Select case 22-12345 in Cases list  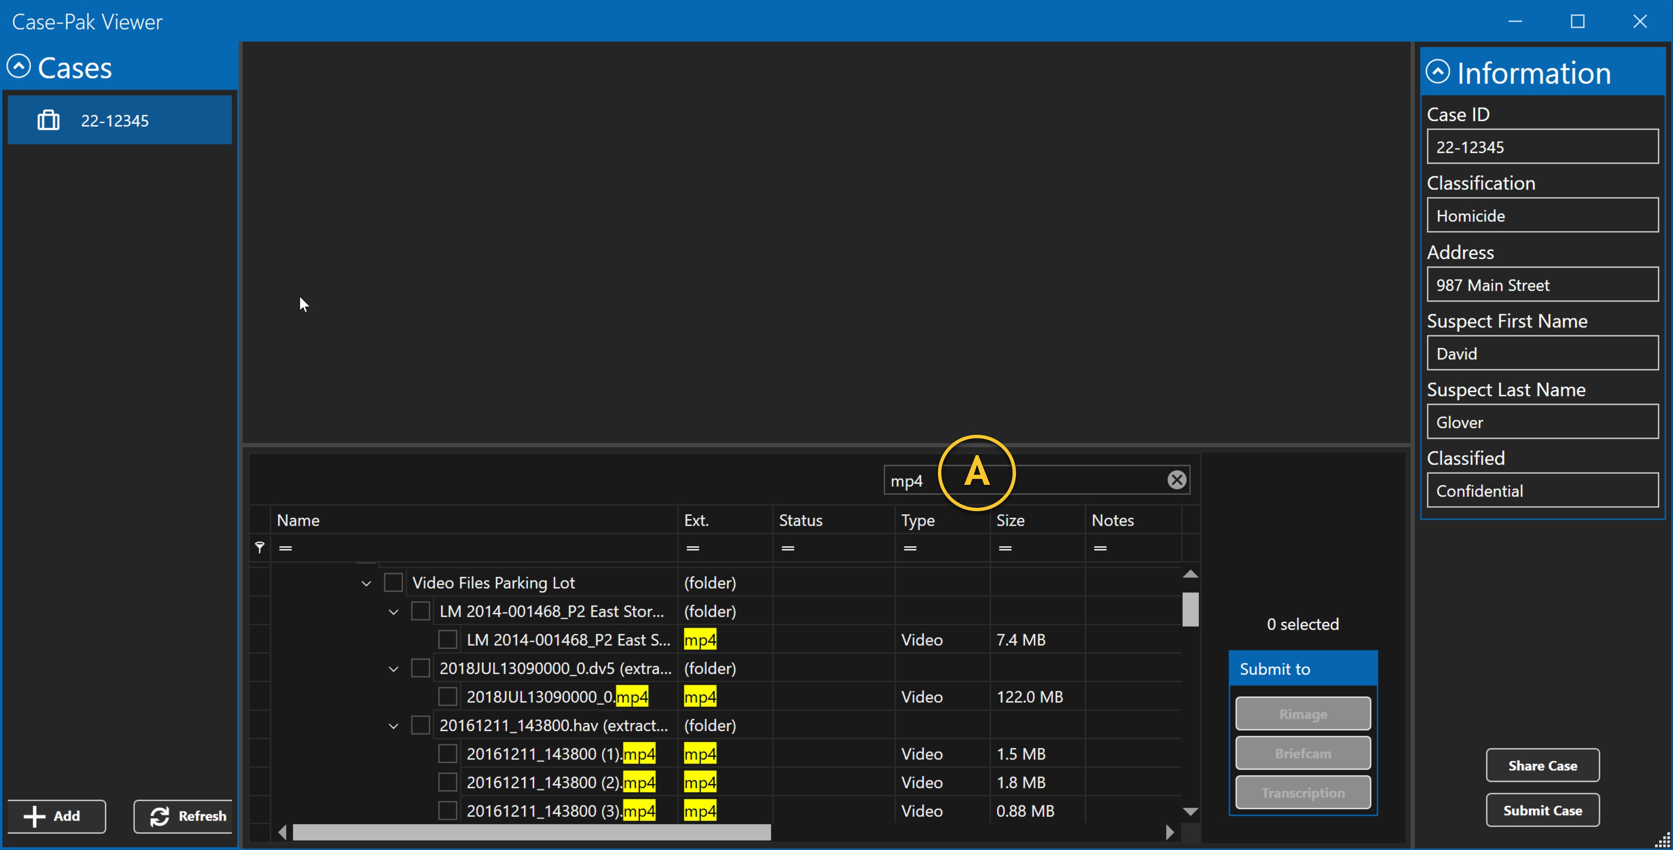(x=120, y=120)
